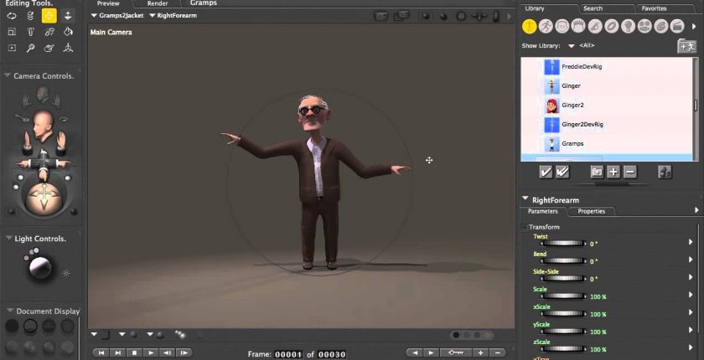The image size is (704, 360).
Task: Open the Props library category
Action: (612, 27)
